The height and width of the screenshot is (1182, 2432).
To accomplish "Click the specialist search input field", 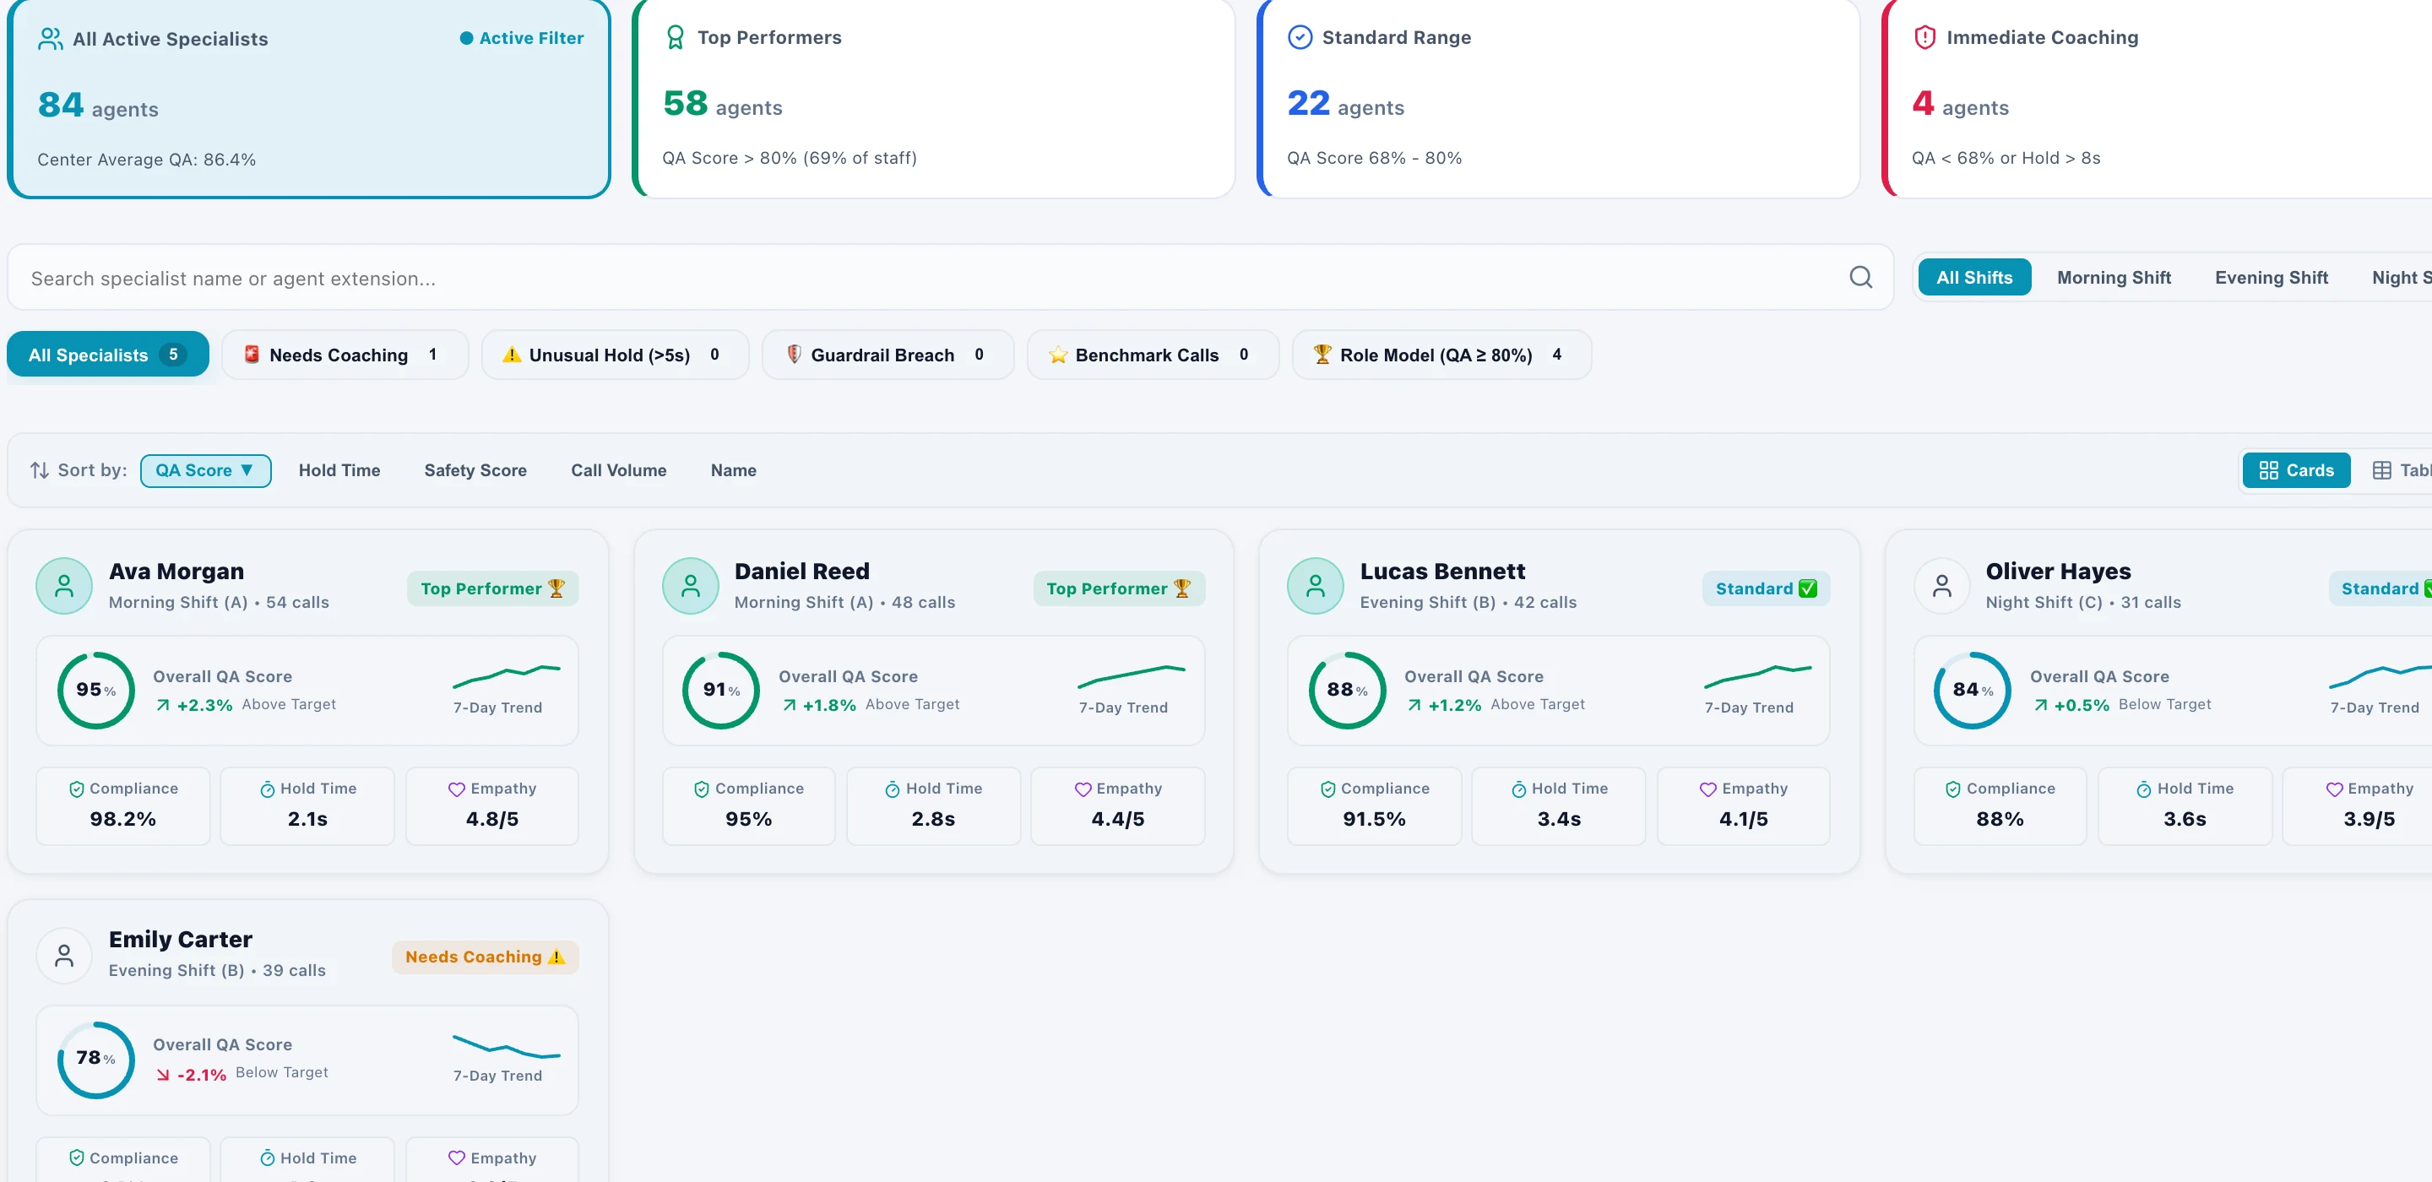I will point(950,278).
